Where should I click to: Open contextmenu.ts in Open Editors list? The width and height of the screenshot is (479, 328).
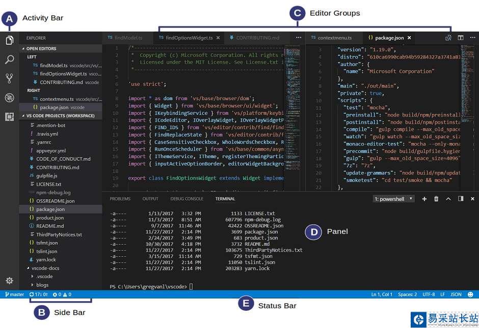coord(61,99)
